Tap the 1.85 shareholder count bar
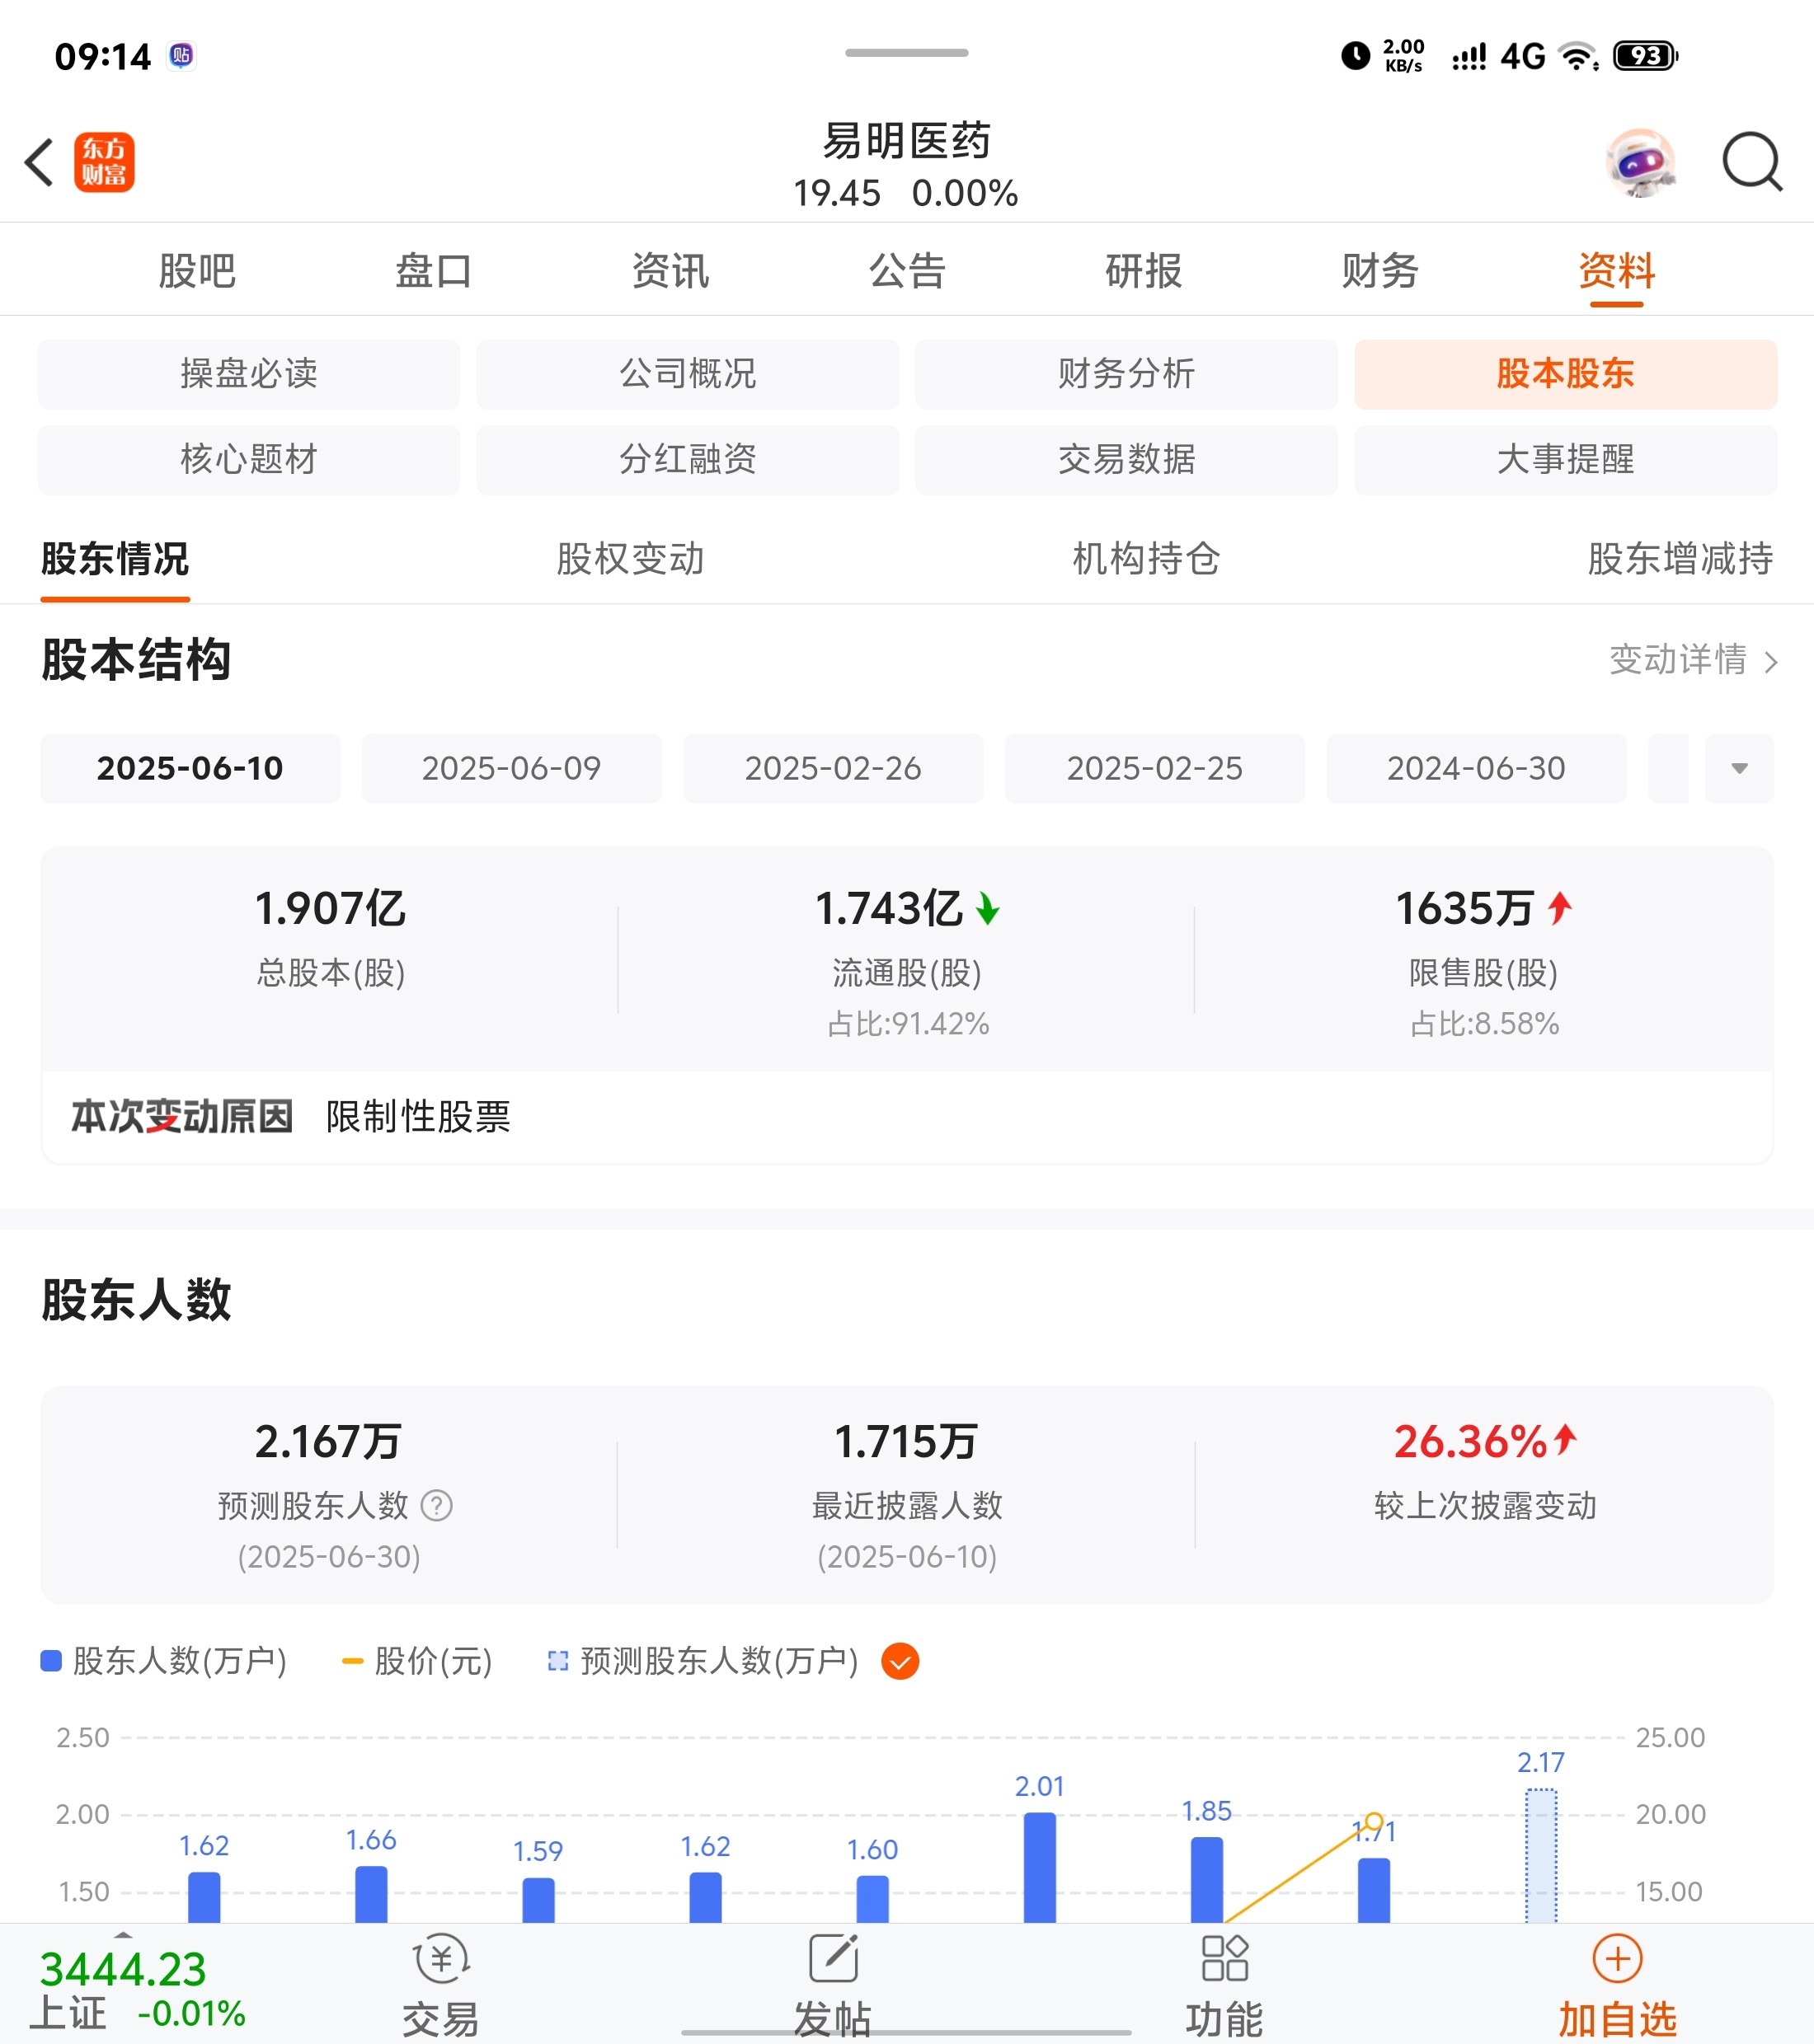This screenshot has width=1814, height=2044. tap(1206, 1880)
